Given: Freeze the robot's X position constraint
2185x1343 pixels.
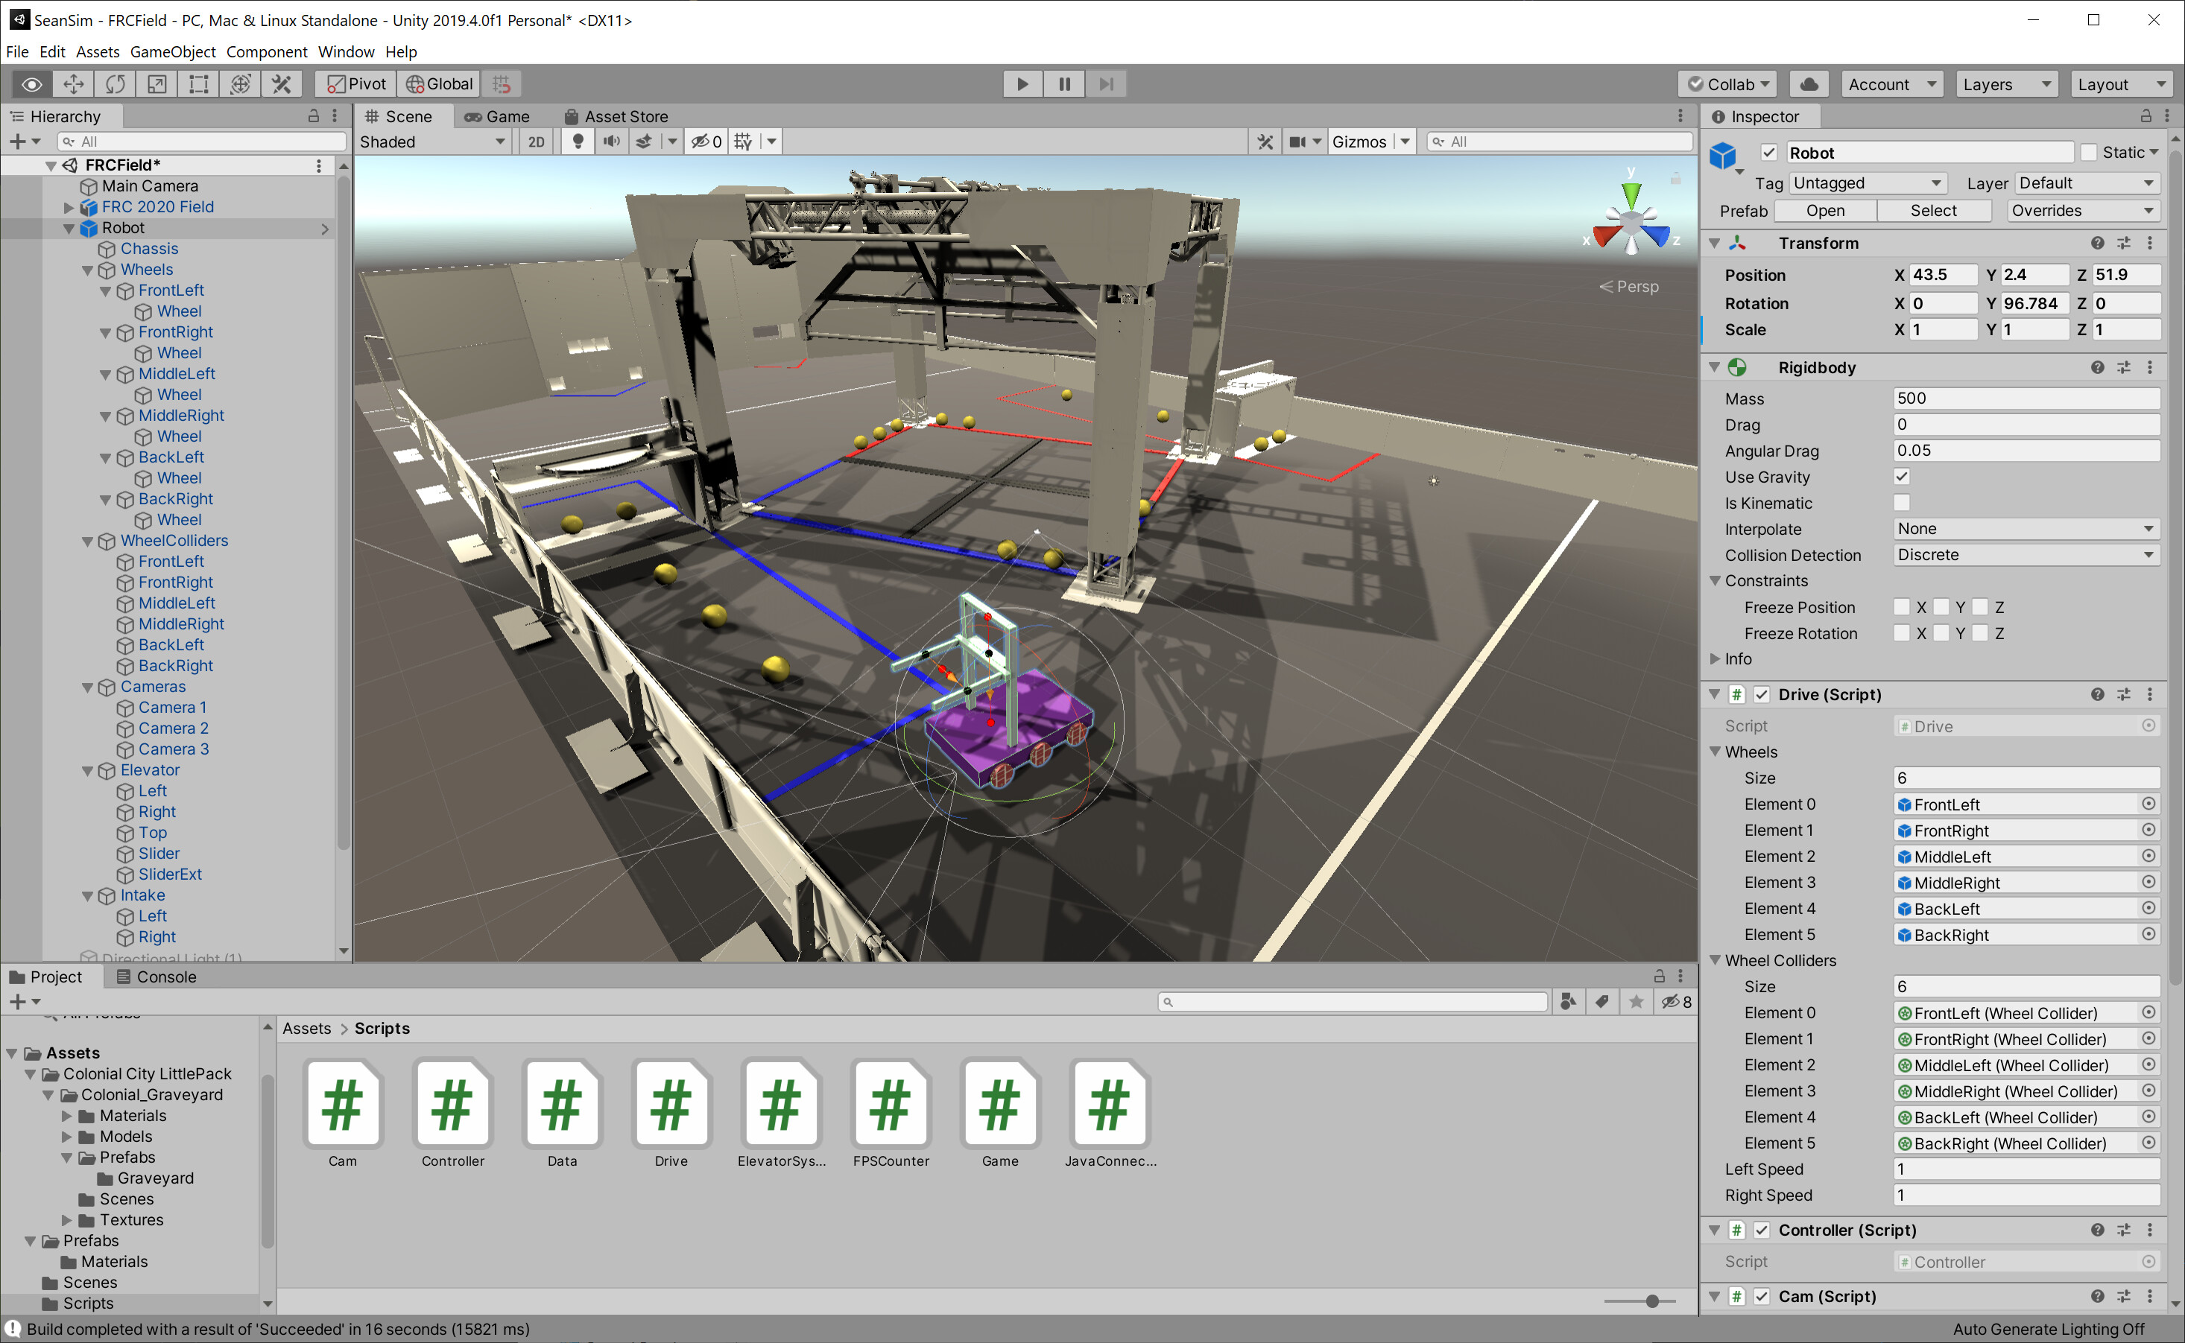Looking at the screenshot, I should coord(1902,606).
